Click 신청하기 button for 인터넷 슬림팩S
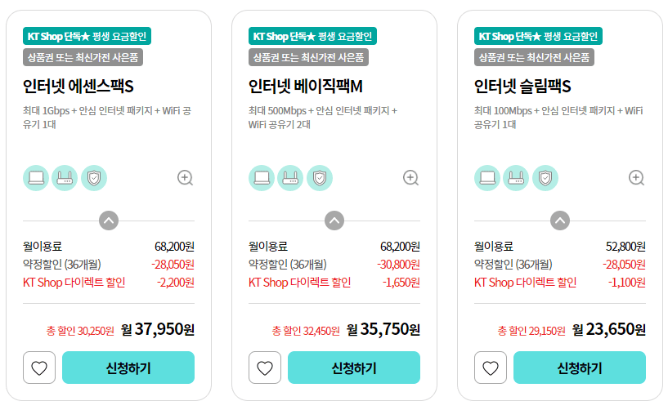Screen dimensions: 668x410 click(580, 368)
